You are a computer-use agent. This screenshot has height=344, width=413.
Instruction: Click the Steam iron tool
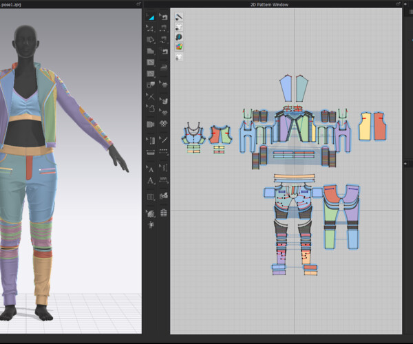click(x=164, y=67)
